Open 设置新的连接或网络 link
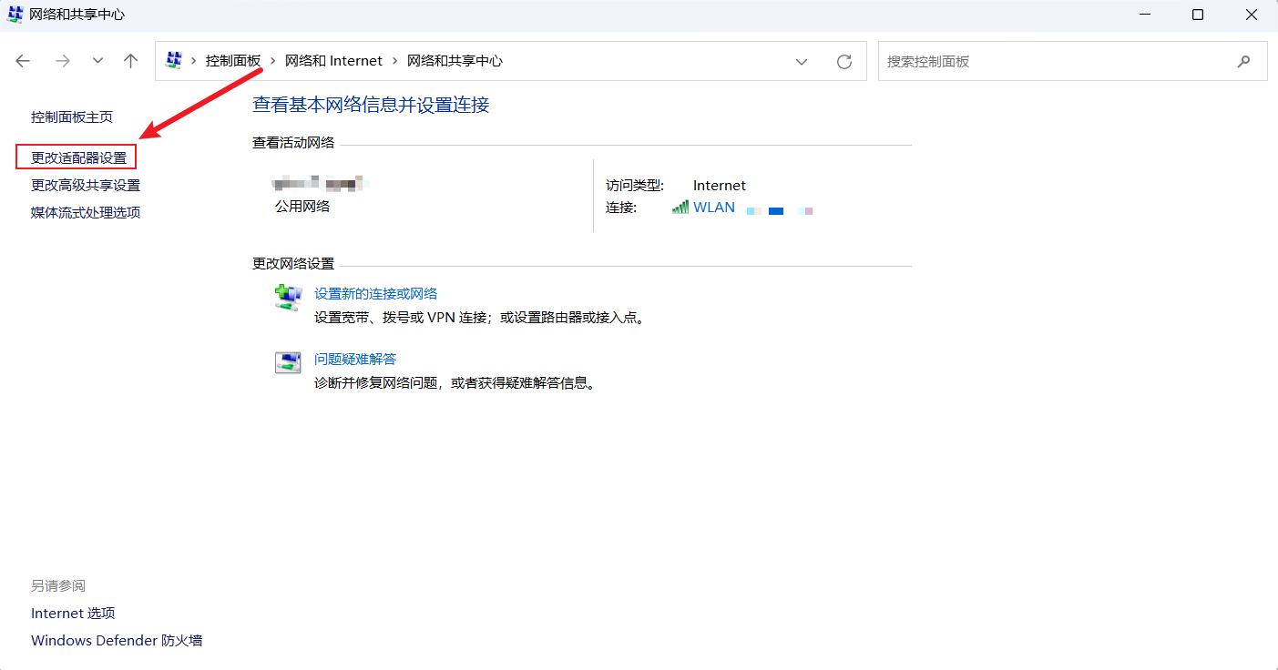 coord(376,293)
